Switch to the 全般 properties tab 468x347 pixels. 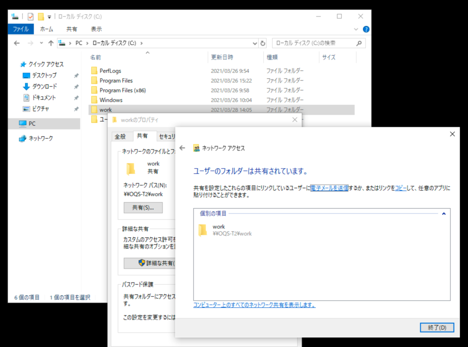click(120, 136)
